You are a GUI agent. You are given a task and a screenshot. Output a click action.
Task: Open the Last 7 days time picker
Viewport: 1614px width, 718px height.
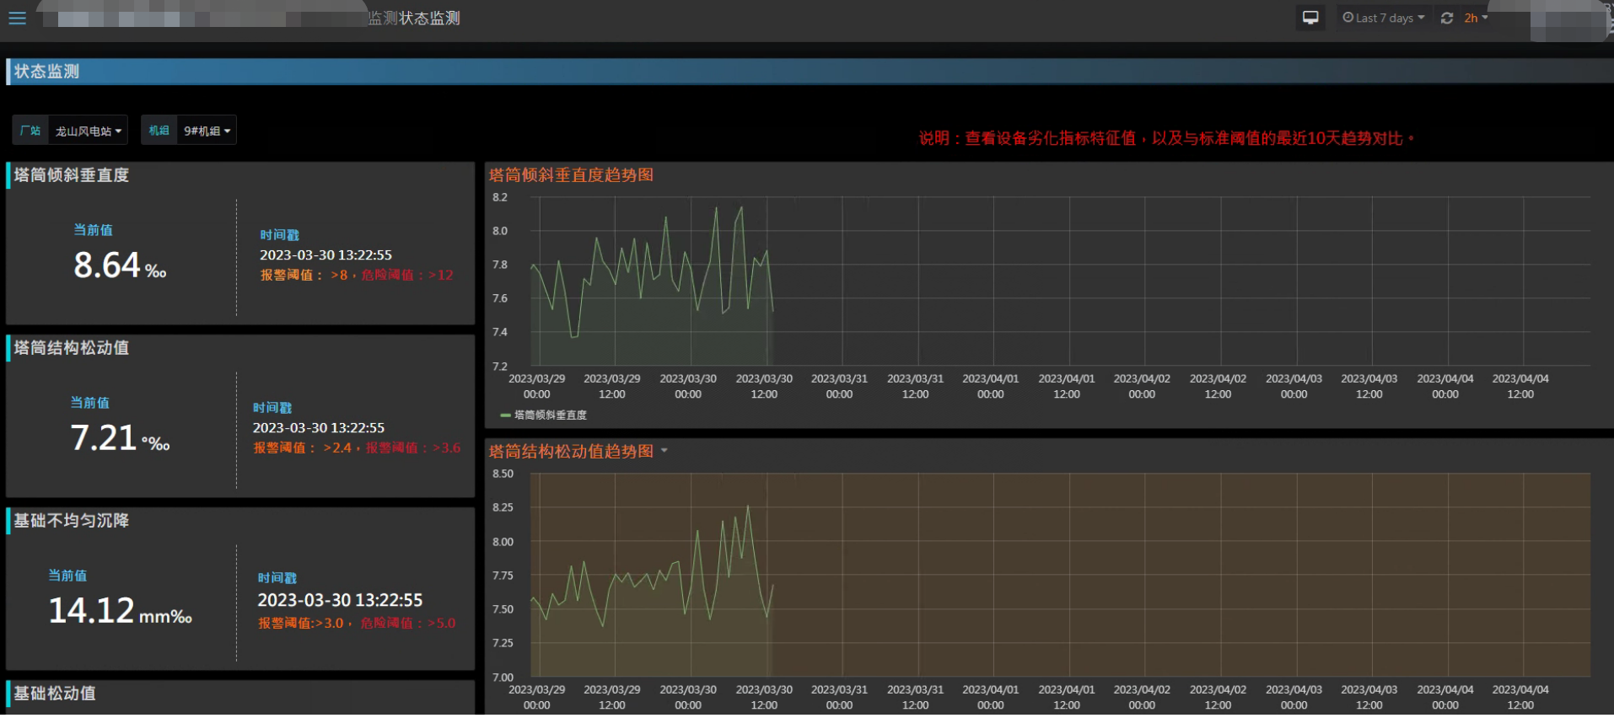[1383, 18]
